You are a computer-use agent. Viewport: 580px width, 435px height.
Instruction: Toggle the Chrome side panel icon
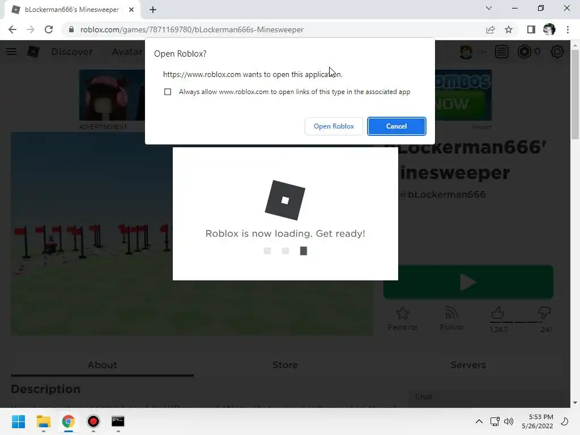click(x=531, y=29)
